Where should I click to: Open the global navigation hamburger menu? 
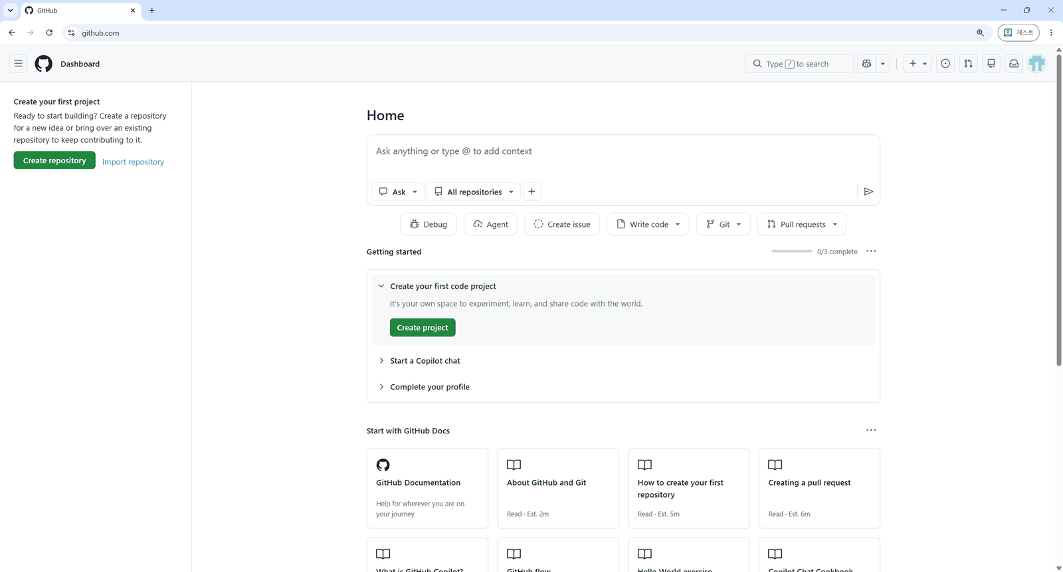pos(19,64)
